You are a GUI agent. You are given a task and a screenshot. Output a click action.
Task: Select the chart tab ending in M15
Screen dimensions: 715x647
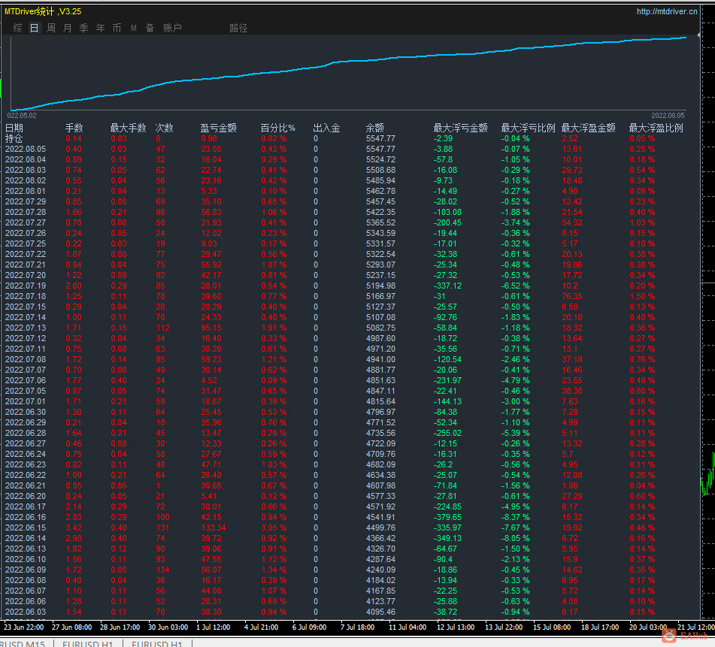coord(23,644)
